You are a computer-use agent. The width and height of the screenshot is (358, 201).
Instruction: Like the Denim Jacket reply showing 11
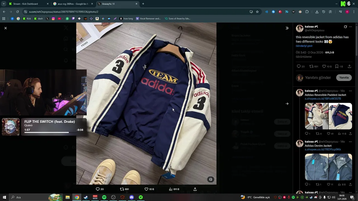(x=329, y=185)
